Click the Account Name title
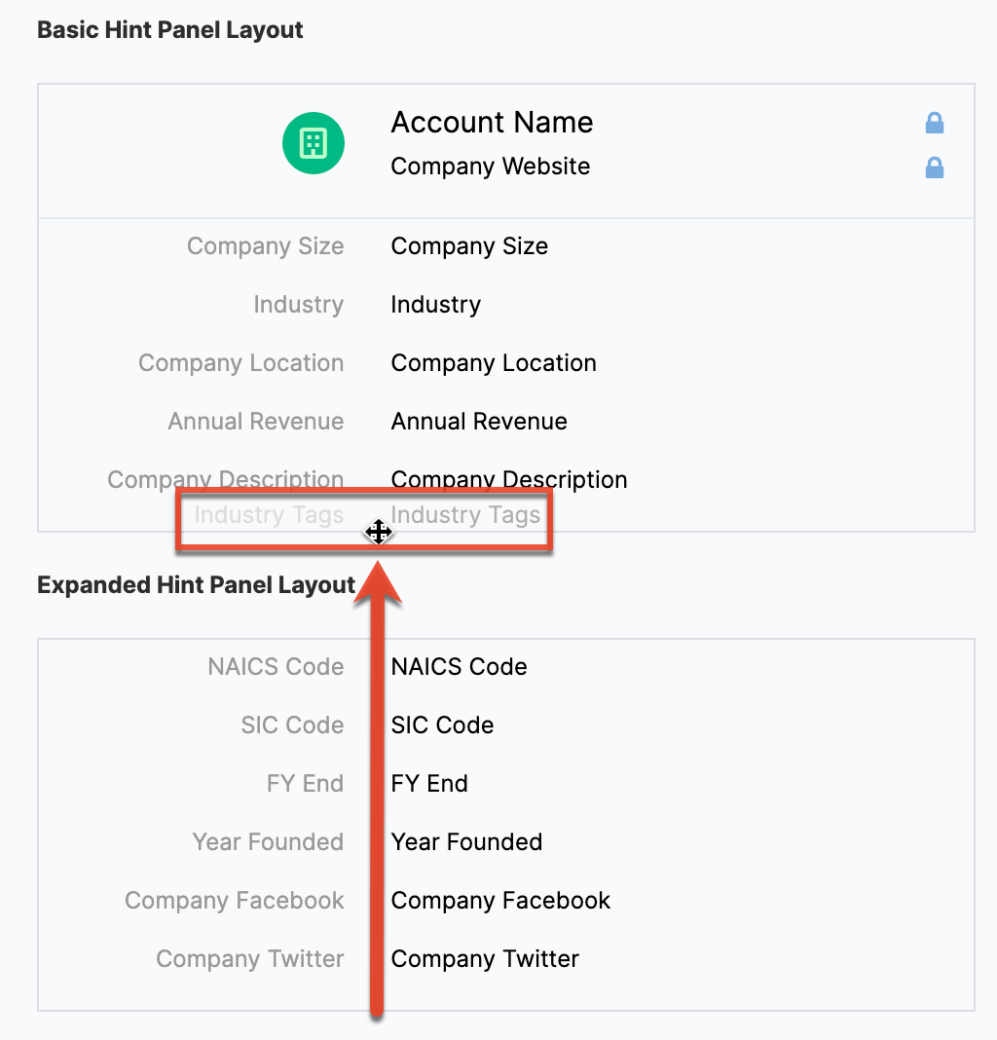 492,122
